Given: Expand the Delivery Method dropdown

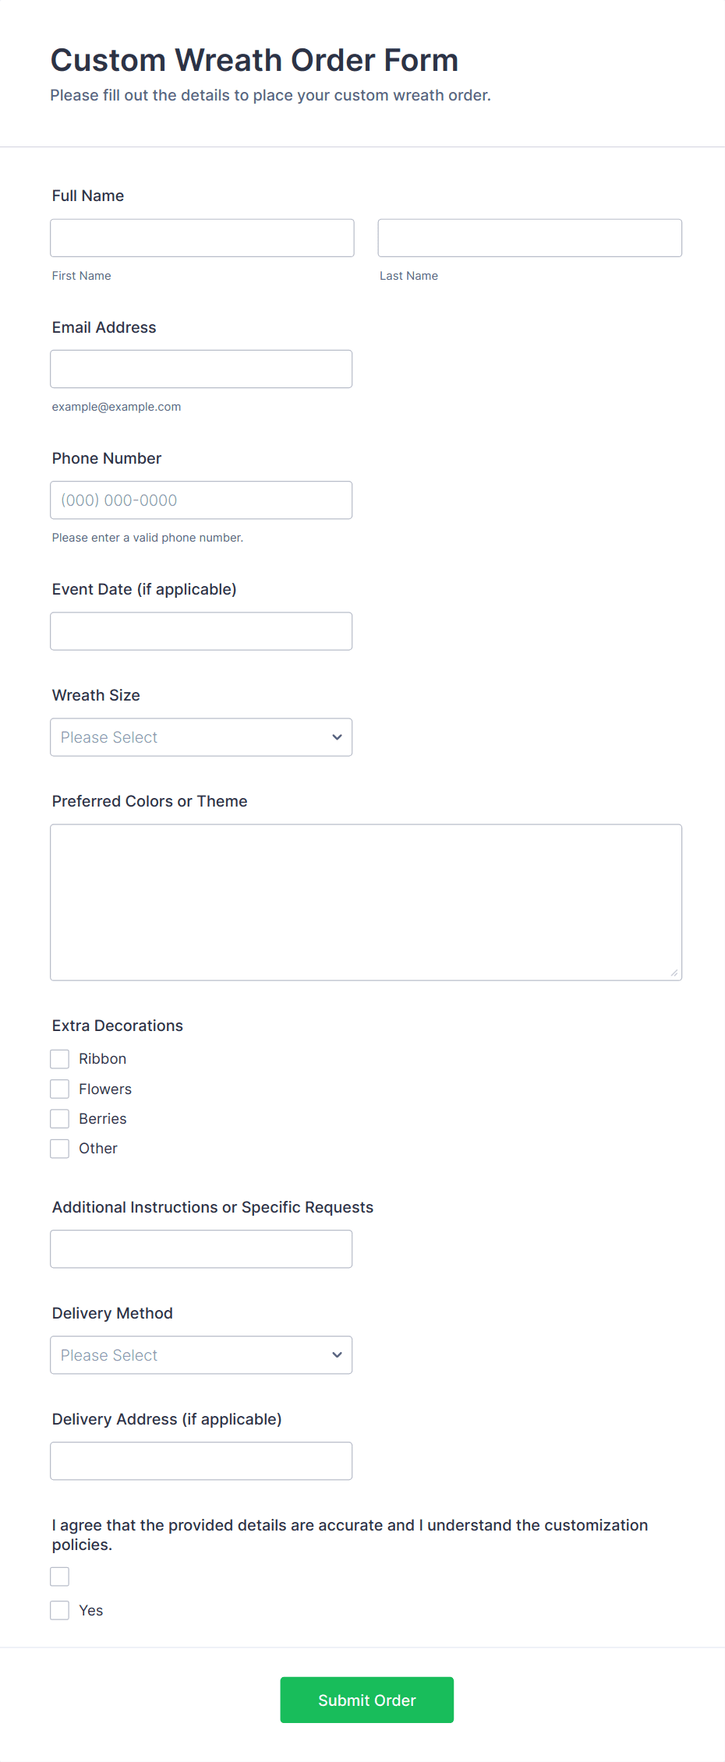Looking at the screenshot, I should coord(201,1355).
